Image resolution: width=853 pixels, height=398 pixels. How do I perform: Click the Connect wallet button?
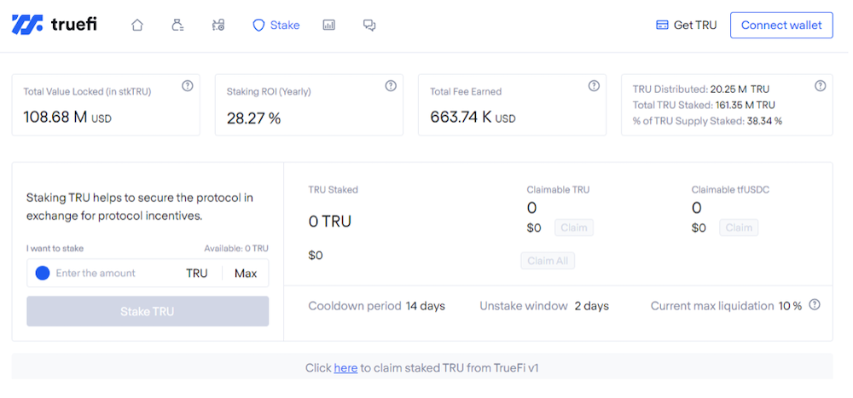tap(781, 25)
